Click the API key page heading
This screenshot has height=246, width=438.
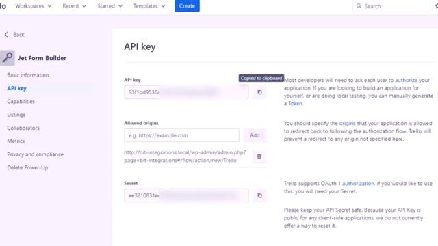click(x=140, y=46)
